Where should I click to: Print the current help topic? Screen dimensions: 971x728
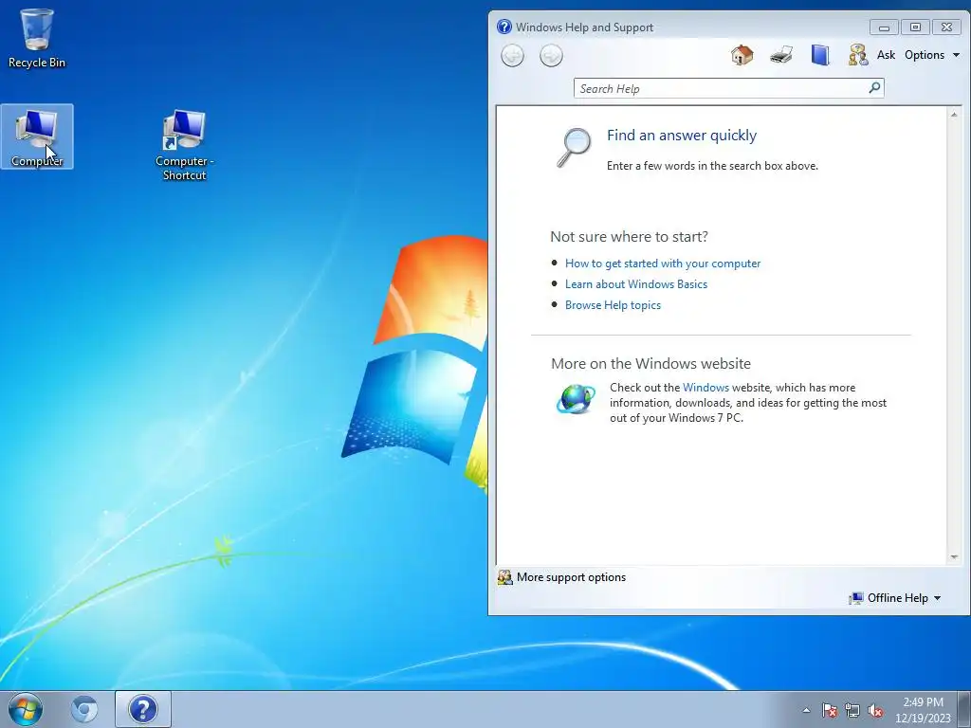781,55
